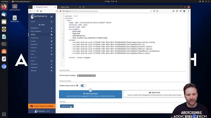Open Events in the sidebar

coord(33,51)
